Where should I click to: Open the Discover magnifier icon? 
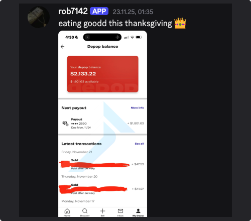tap(85, 211)
